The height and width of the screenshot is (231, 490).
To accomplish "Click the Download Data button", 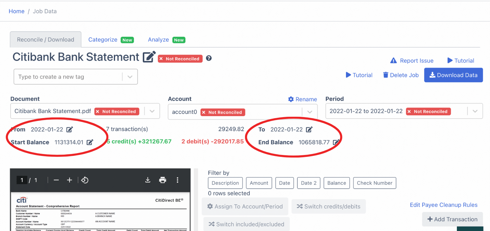I will [453, 75].
